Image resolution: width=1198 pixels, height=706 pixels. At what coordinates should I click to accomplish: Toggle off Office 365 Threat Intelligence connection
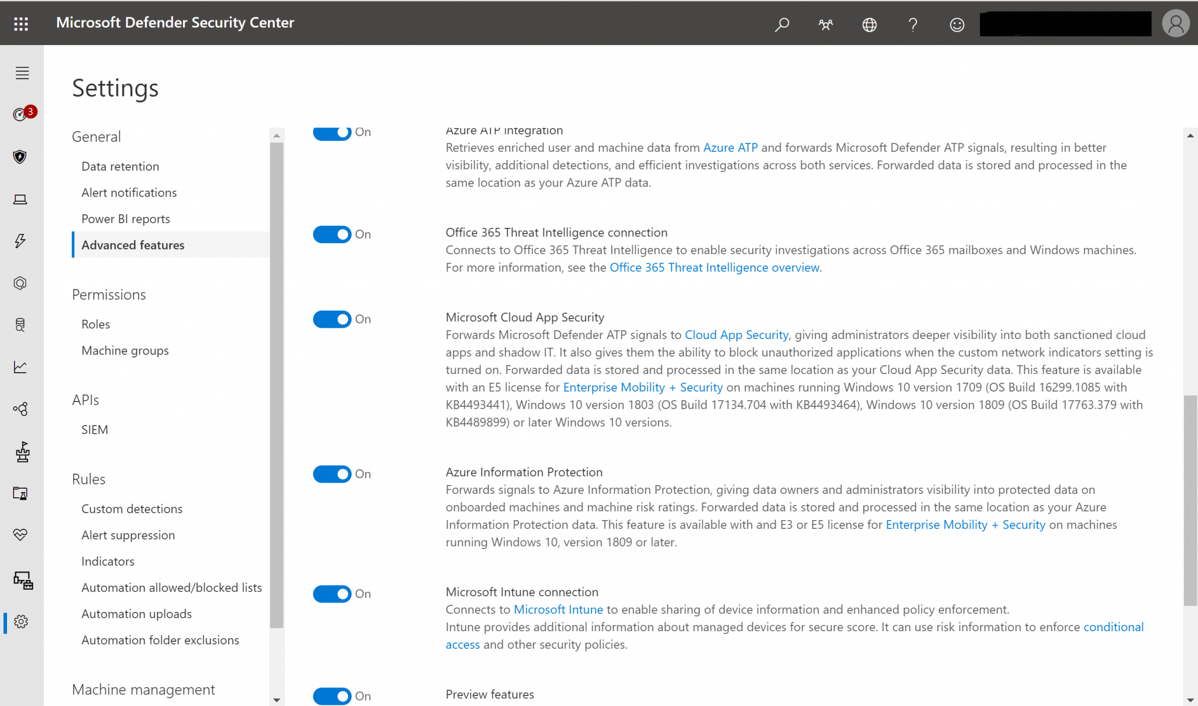(332, 234)
